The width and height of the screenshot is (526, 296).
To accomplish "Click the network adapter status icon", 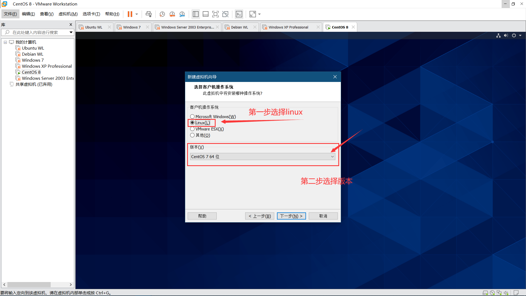I will click(x=499, y=293).
